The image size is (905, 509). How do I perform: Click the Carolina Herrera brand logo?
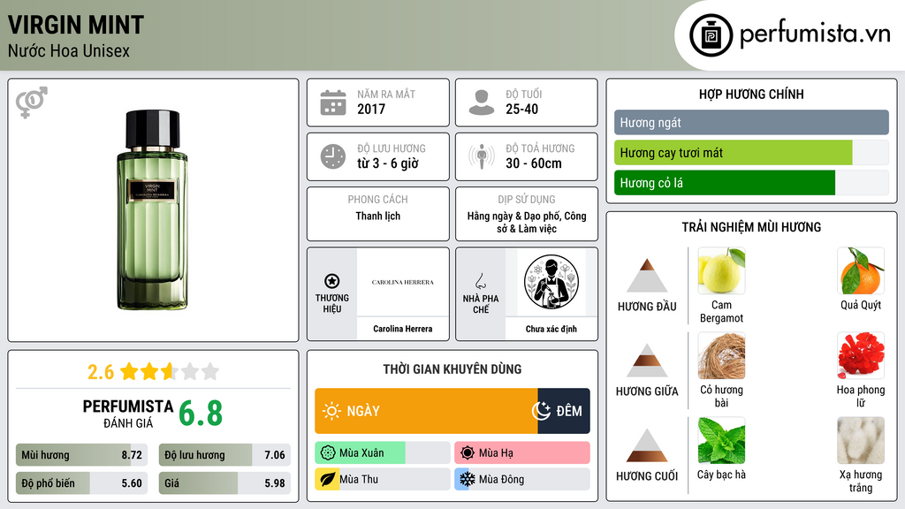click(x=403, y=282)
